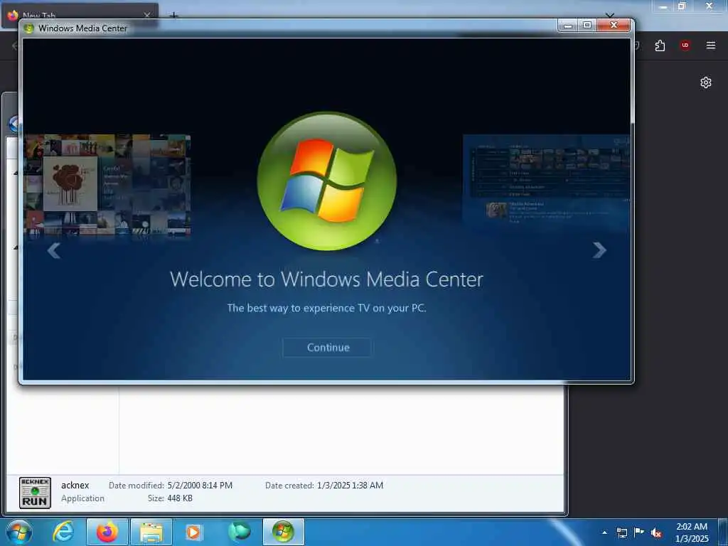Switch to Firefox in the taskbar
The height and width of the screenshot is (546, 728).
coord(107,532)
